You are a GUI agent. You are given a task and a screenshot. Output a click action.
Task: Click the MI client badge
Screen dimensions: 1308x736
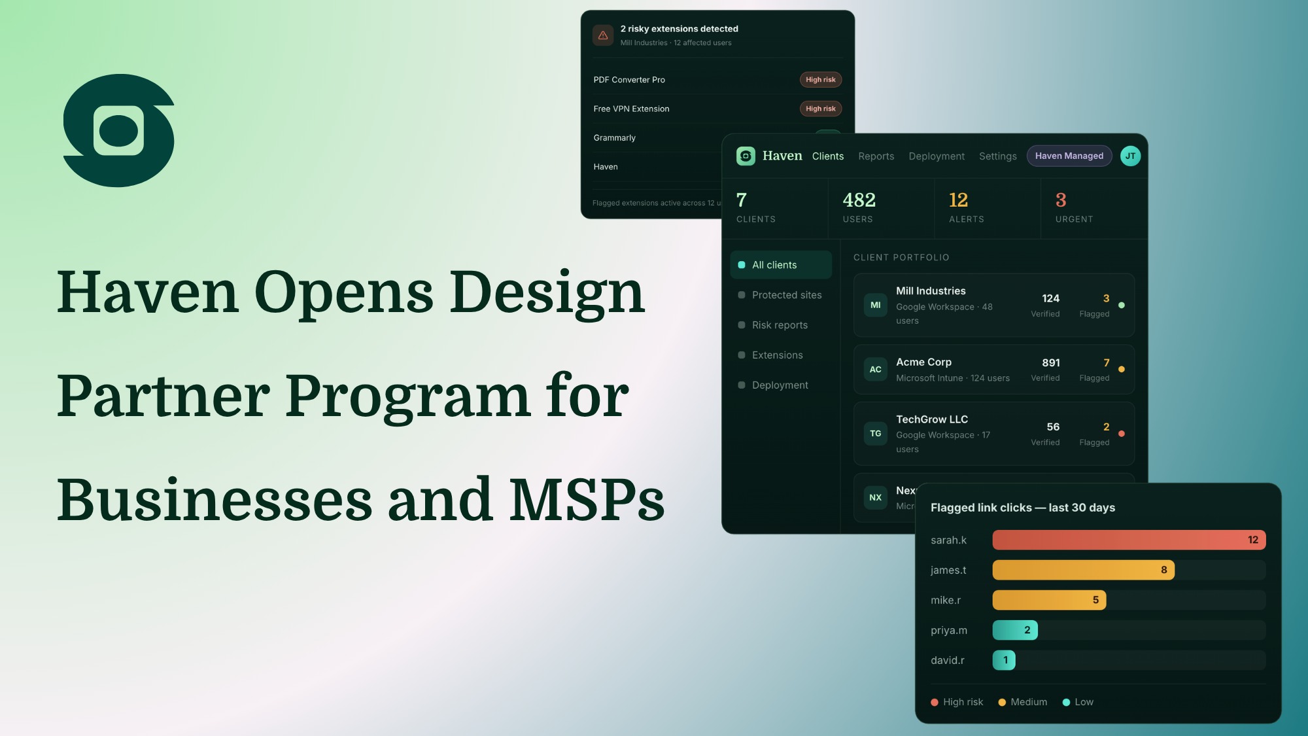tap(875, 305)
